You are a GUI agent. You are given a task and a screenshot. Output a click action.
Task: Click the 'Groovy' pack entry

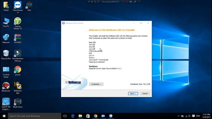tap(92, 58)
